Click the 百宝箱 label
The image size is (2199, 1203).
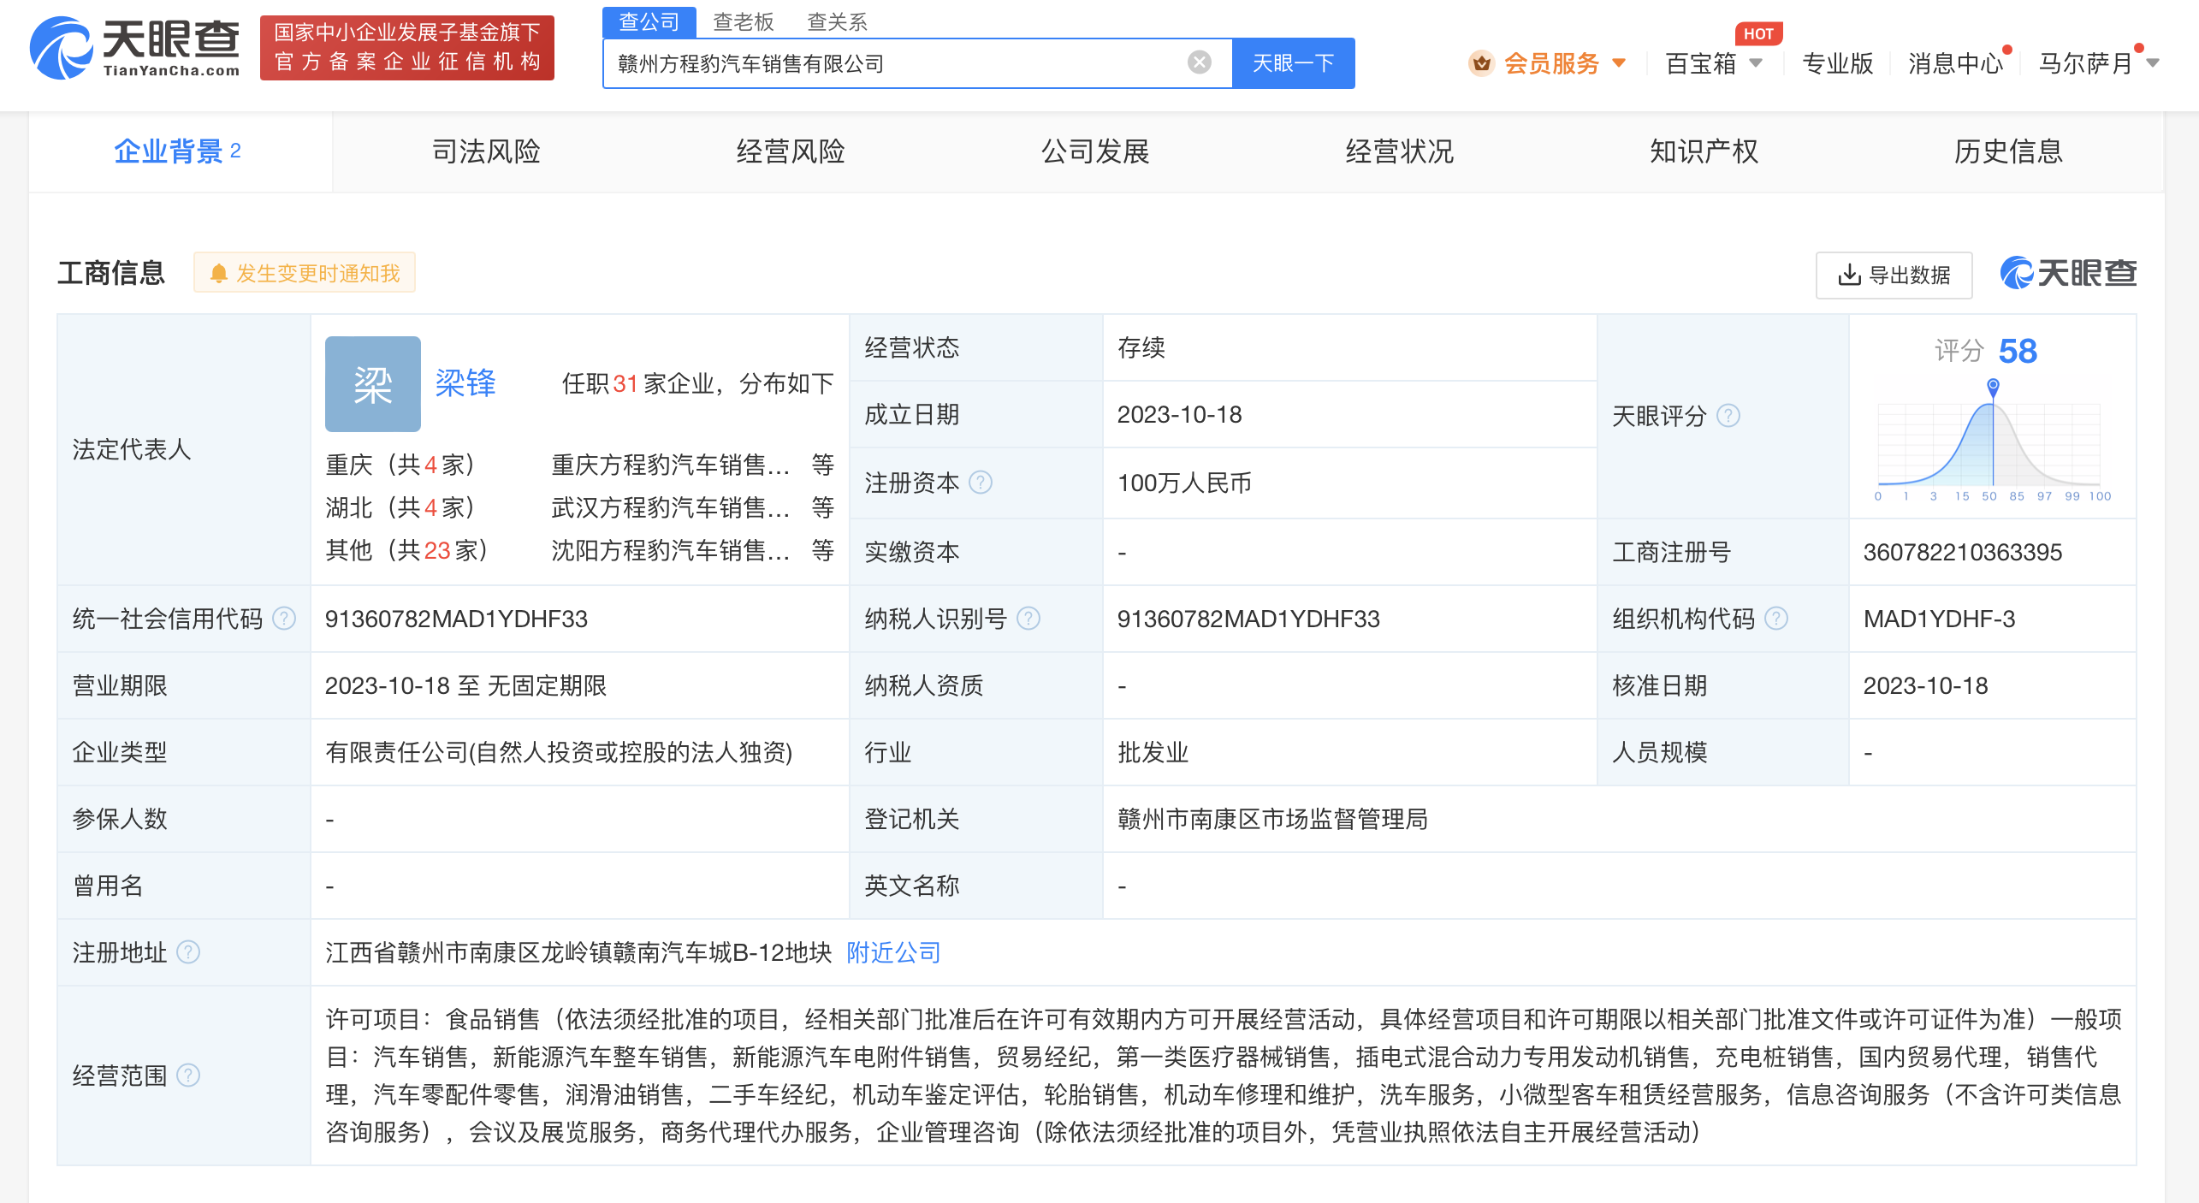pyautogui.click(x=1701, y=63)
